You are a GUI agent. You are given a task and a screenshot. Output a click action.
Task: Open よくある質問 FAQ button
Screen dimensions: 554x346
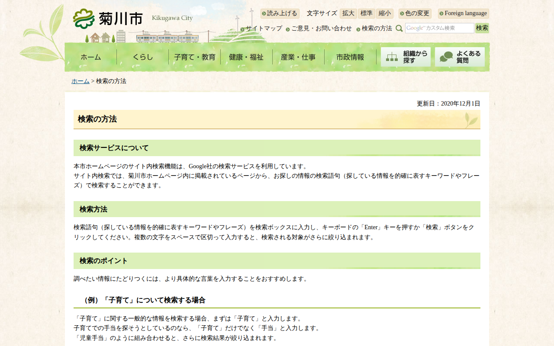tap(460, 57)
